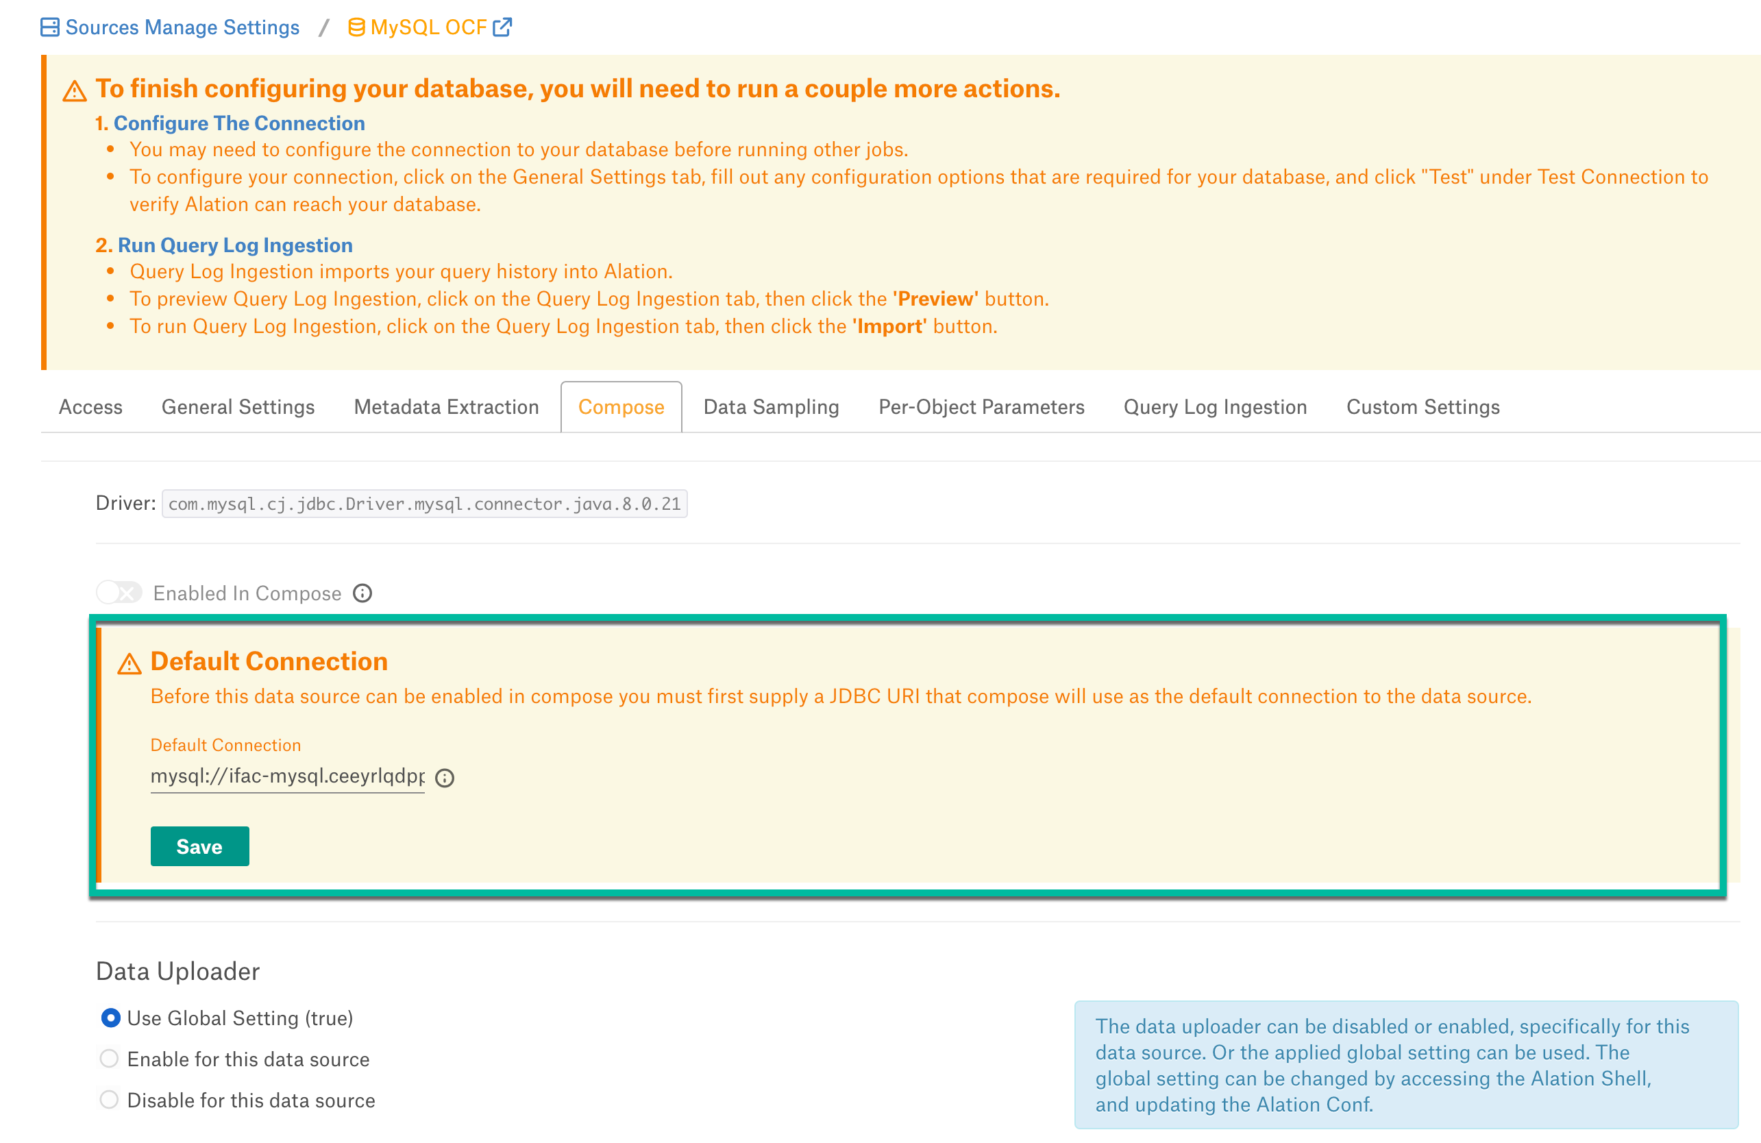Click info icon next to Default Connection field
Viewport: 1761px width, 1143px height.
tap(445, 778)
